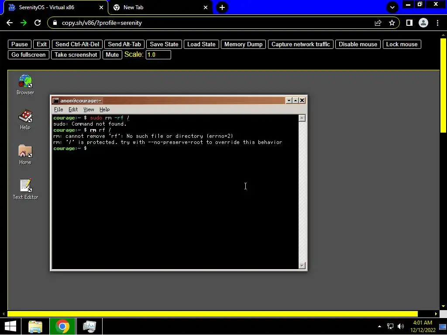
Task: Open a new tab with the plus button
Action: [x=222, y=7]
